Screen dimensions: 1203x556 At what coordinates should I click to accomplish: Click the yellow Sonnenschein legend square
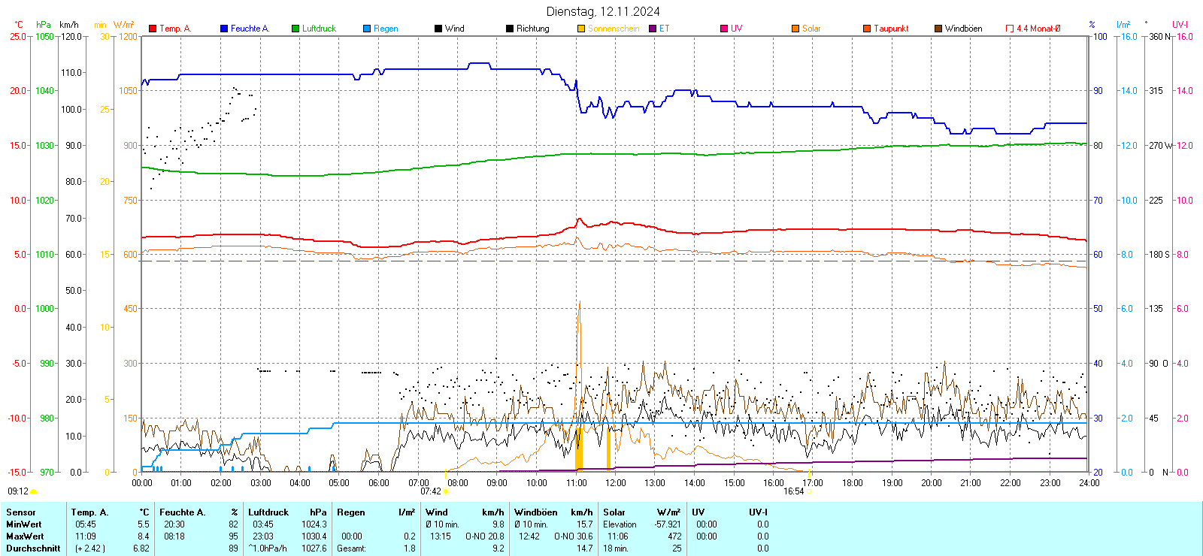click(x=581, y=29)
